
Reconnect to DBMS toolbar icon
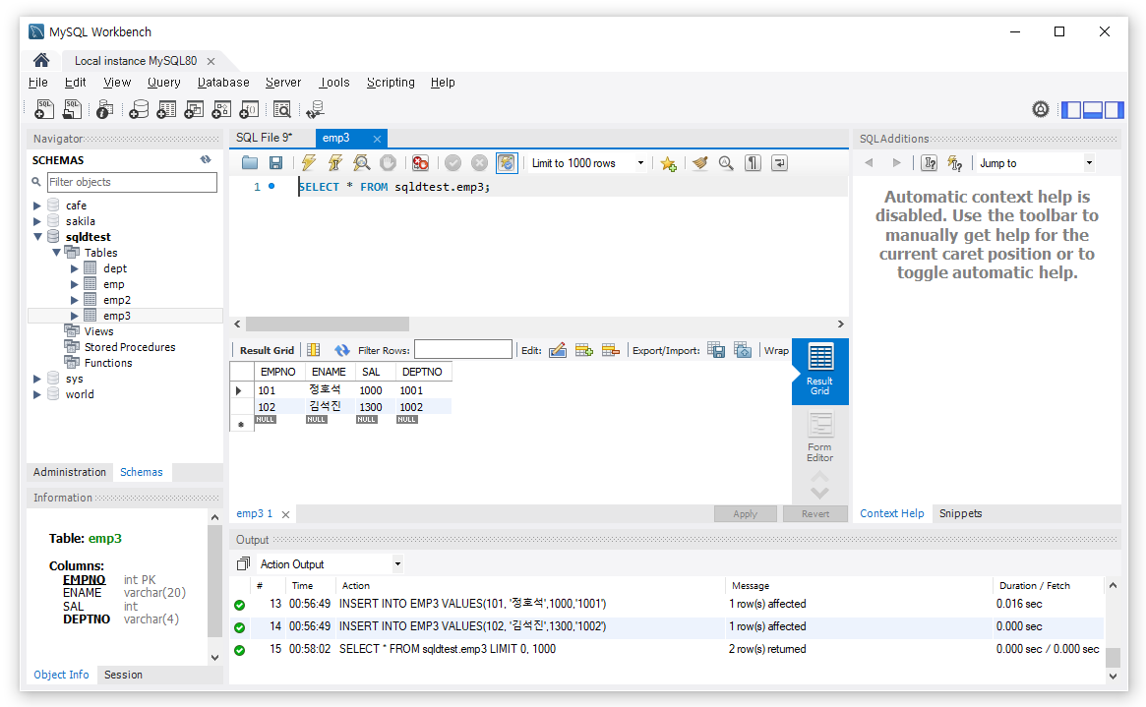coord(315,109)
